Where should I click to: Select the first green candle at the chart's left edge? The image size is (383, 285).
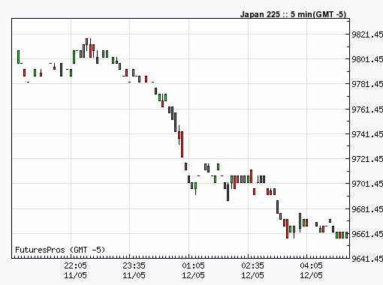[x=18, y=57]
